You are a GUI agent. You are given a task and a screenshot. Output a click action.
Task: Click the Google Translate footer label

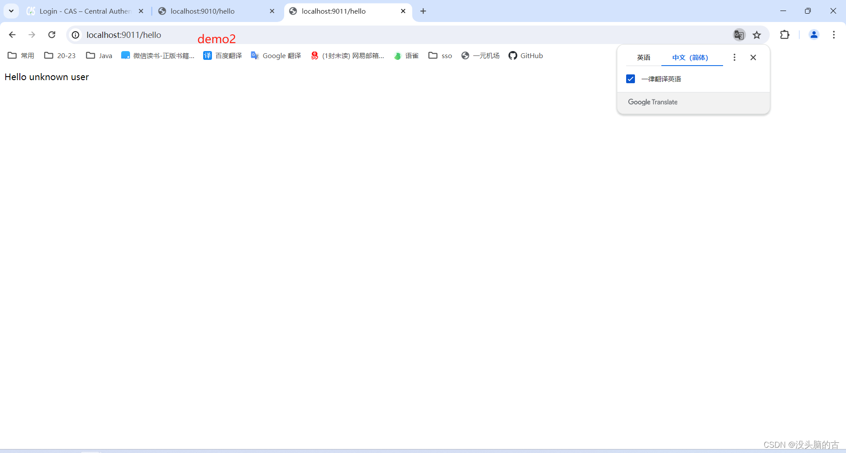click(653, 102)
